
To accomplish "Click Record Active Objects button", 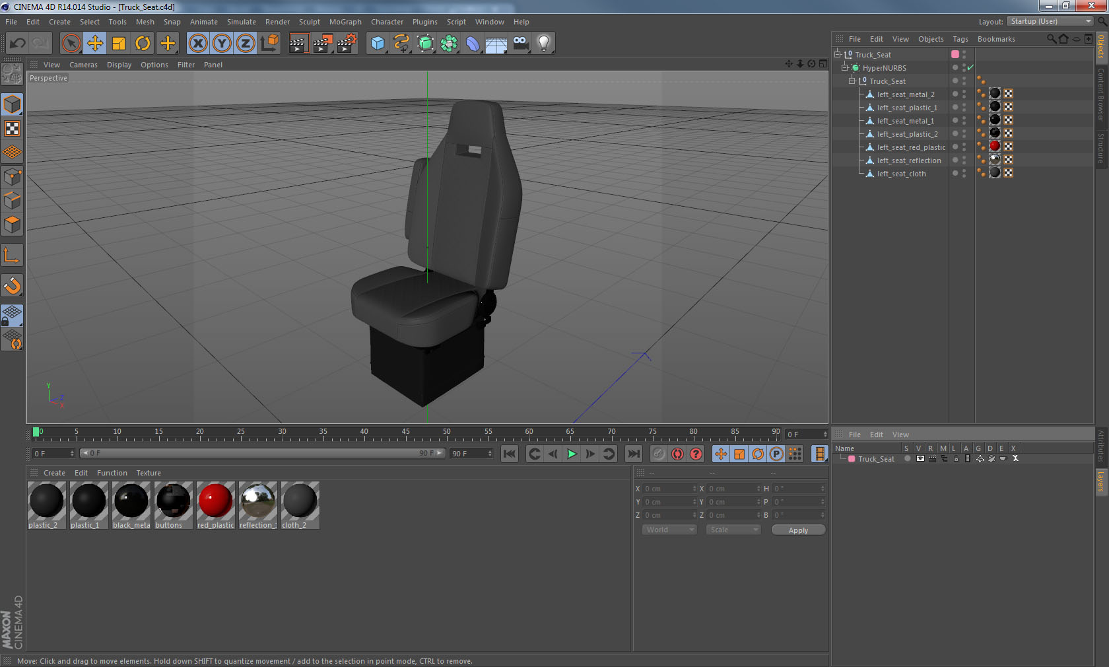I will click(x=659, y=454).
